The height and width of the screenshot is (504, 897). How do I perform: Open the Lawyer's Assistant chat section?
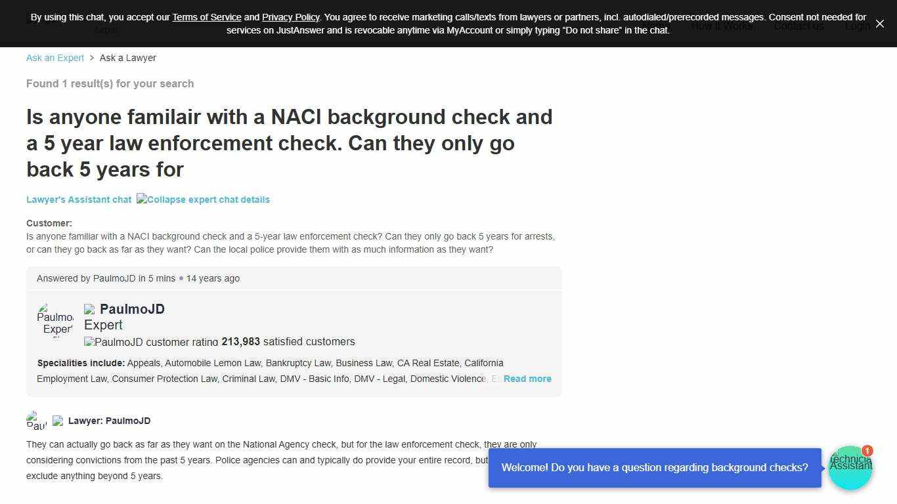(x=79, y=199)
